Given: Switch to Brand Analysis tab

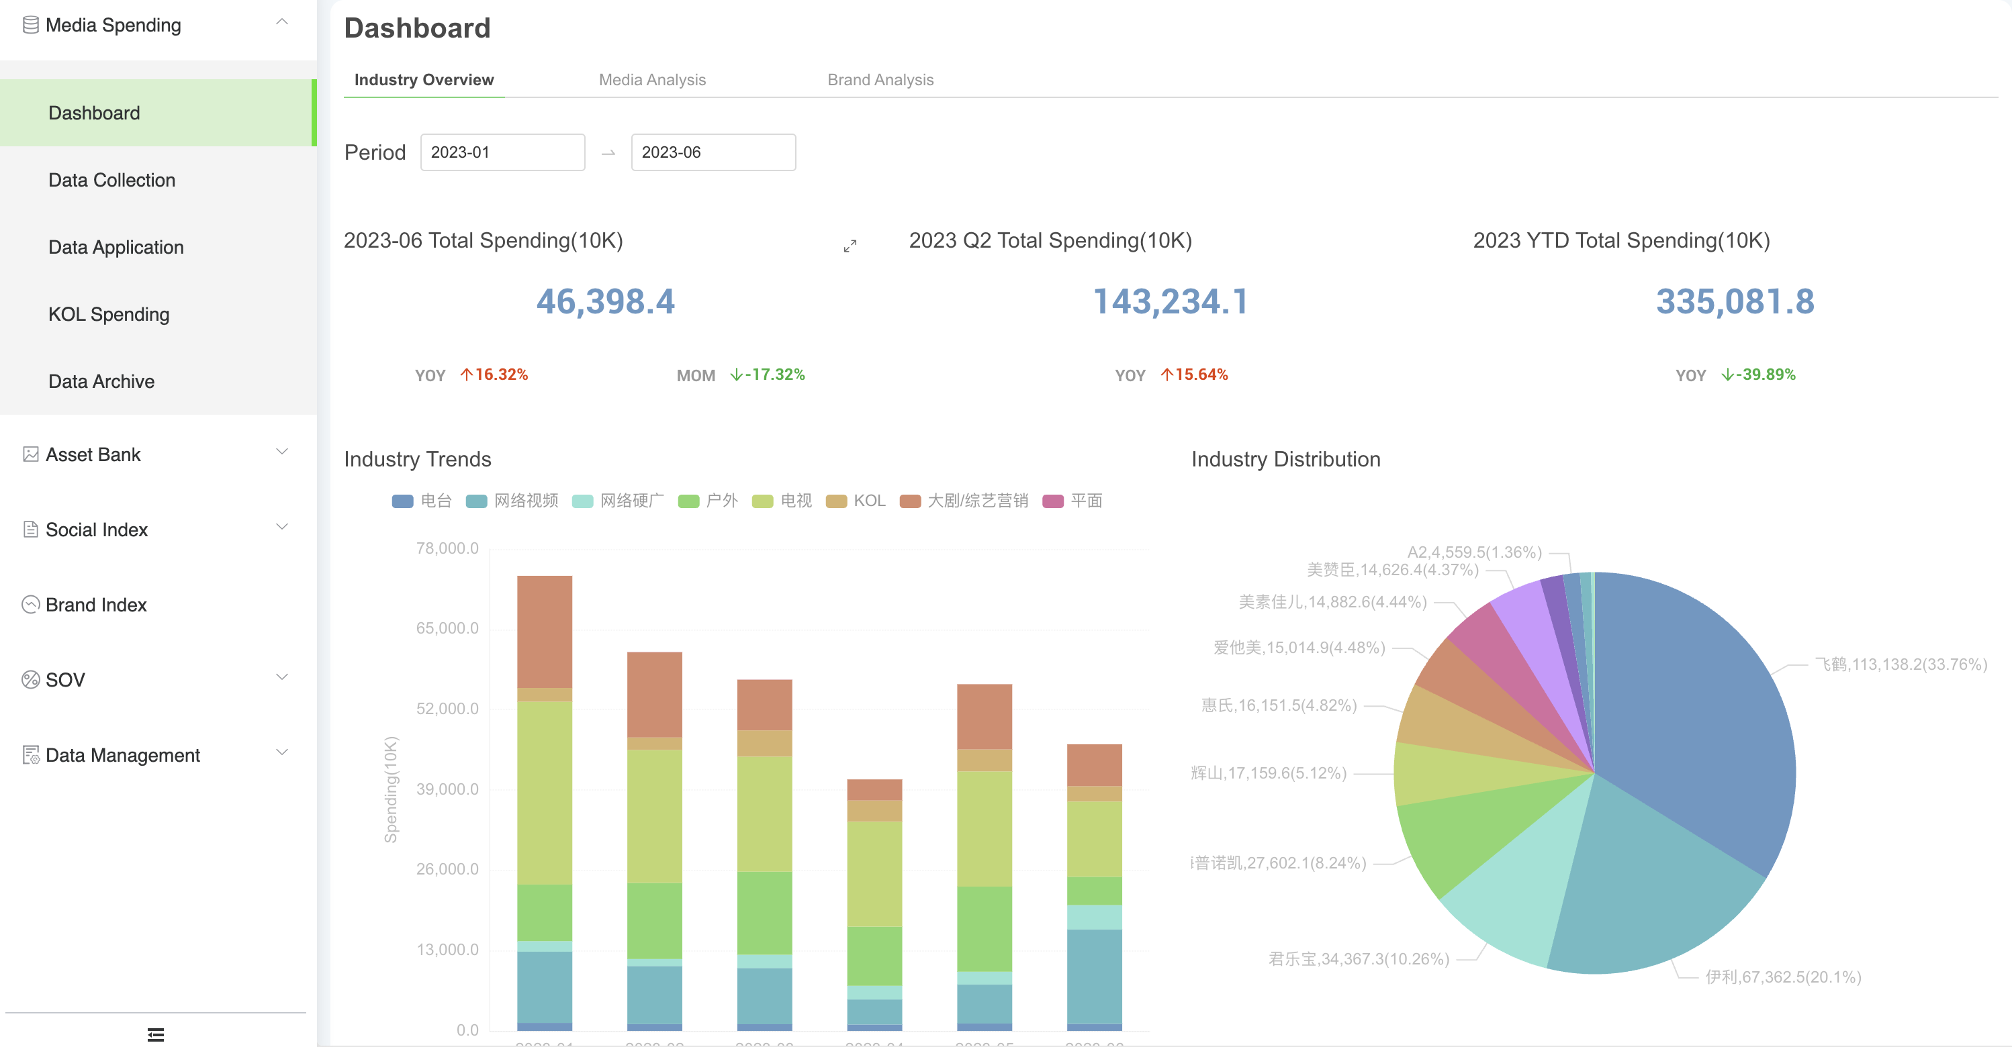Looking at the screenshot, I should [x=880, y=80].
